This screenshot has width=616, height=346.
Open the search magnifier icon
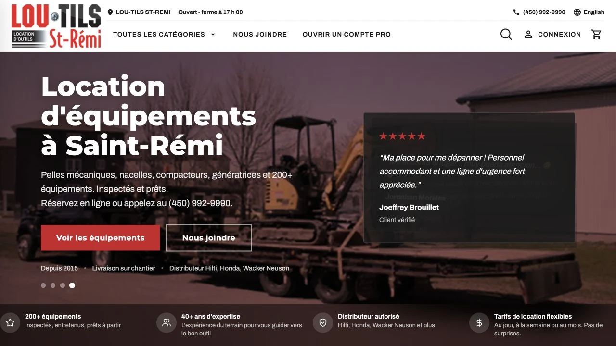tap(506, 34)
